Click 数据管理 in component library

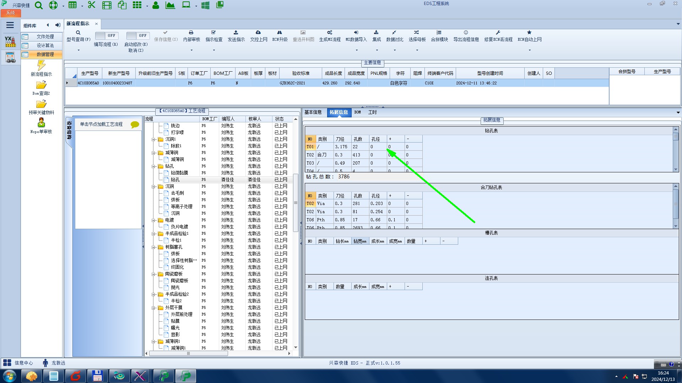click(x=45, y=54)
